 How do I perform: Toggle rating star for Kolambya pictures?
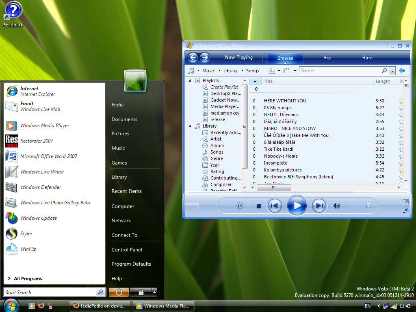point(401,170)
